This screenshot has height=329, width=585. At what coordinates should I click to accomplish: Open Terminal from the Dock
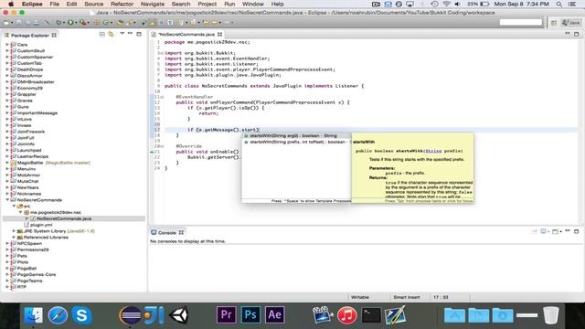point(371,315)
